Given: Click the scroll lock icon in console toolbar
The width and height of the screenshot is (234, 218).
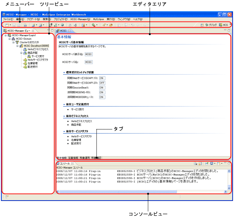Looking at the screenshot, I should click(x=201, y=164).
